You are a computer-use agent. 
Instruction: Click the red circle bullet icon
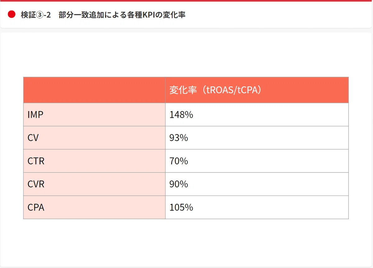click(x=12, y=15)
